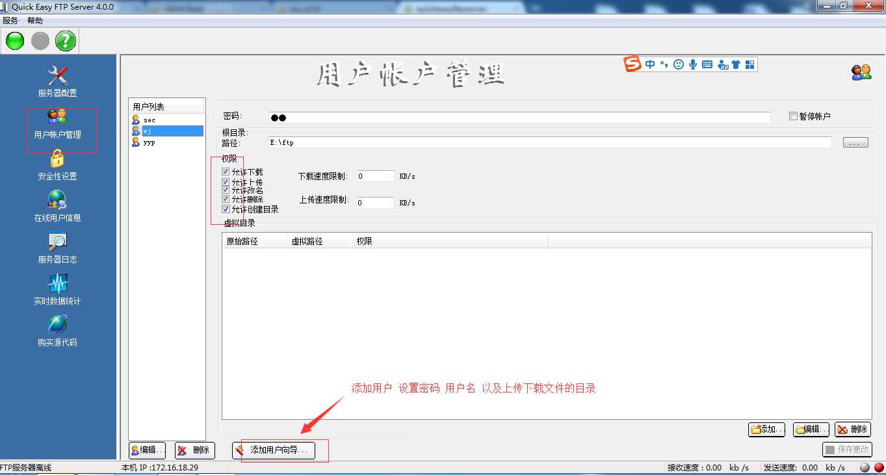Click 删除 button under the user list
This screenshot has height=475, width=886.
click(x=194, y=450)
